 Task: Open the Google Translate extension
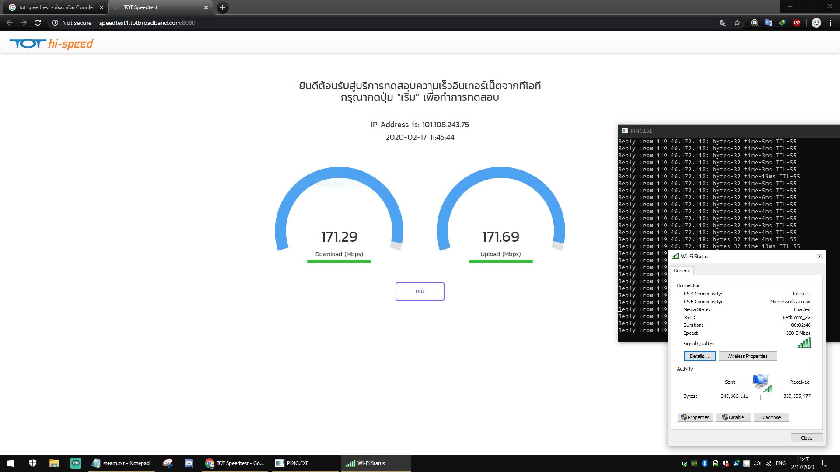tap(769, 23)
